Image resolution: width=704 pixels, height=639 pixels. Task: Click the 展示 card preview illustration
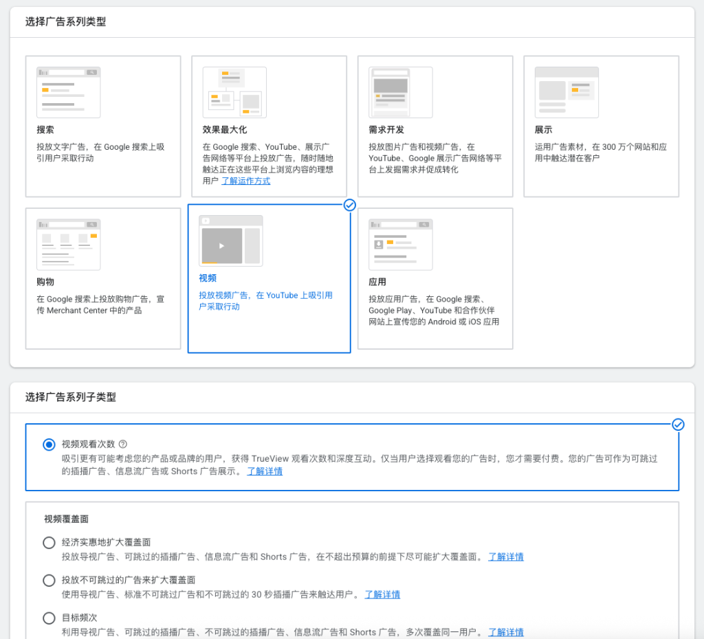[x=566, y=91]
